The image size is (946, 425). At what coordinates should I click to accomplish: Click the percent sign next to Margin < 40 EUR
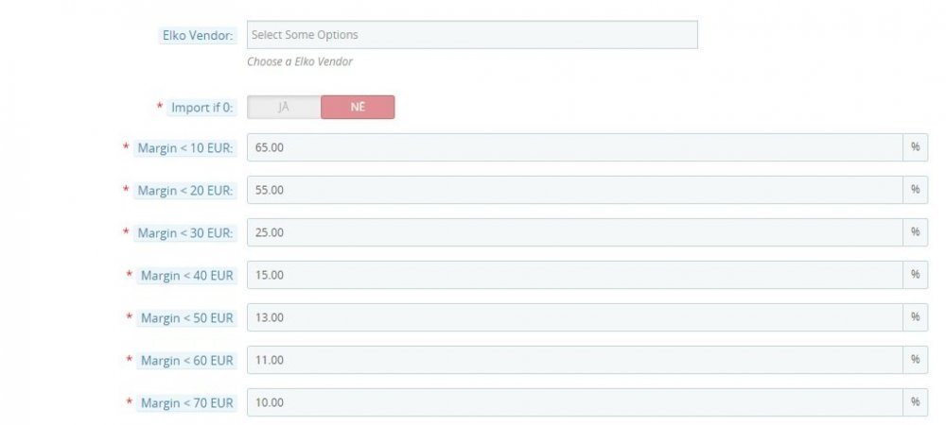tap(915, 275)
